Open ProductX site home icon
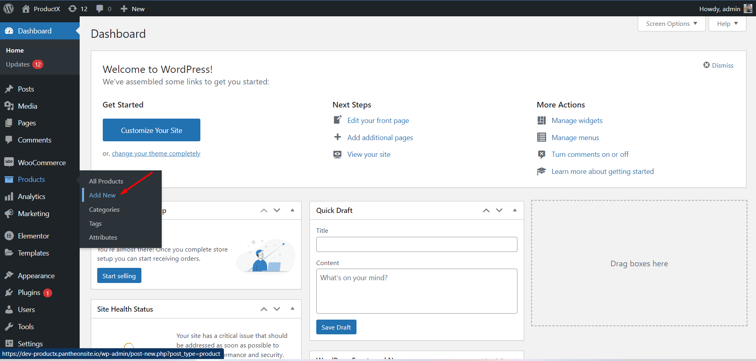Image resolution: width=756 pixels, height=361 pixels. click(x=26, y=8)
